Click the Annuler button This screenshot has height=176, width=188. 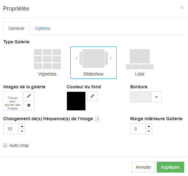click(143, 167)
